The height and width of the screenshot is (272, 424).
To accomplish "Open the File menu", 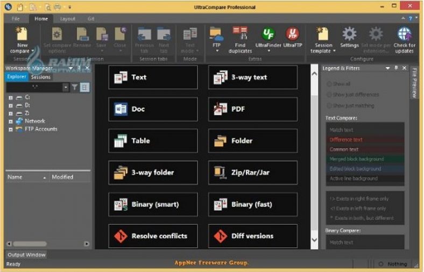I will pos(16,19).
